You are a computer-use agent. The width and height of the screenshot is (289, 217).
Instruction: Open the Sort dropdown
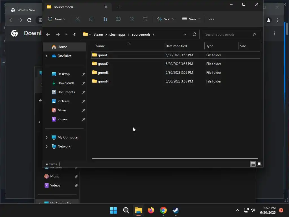[x=166, y=19]
